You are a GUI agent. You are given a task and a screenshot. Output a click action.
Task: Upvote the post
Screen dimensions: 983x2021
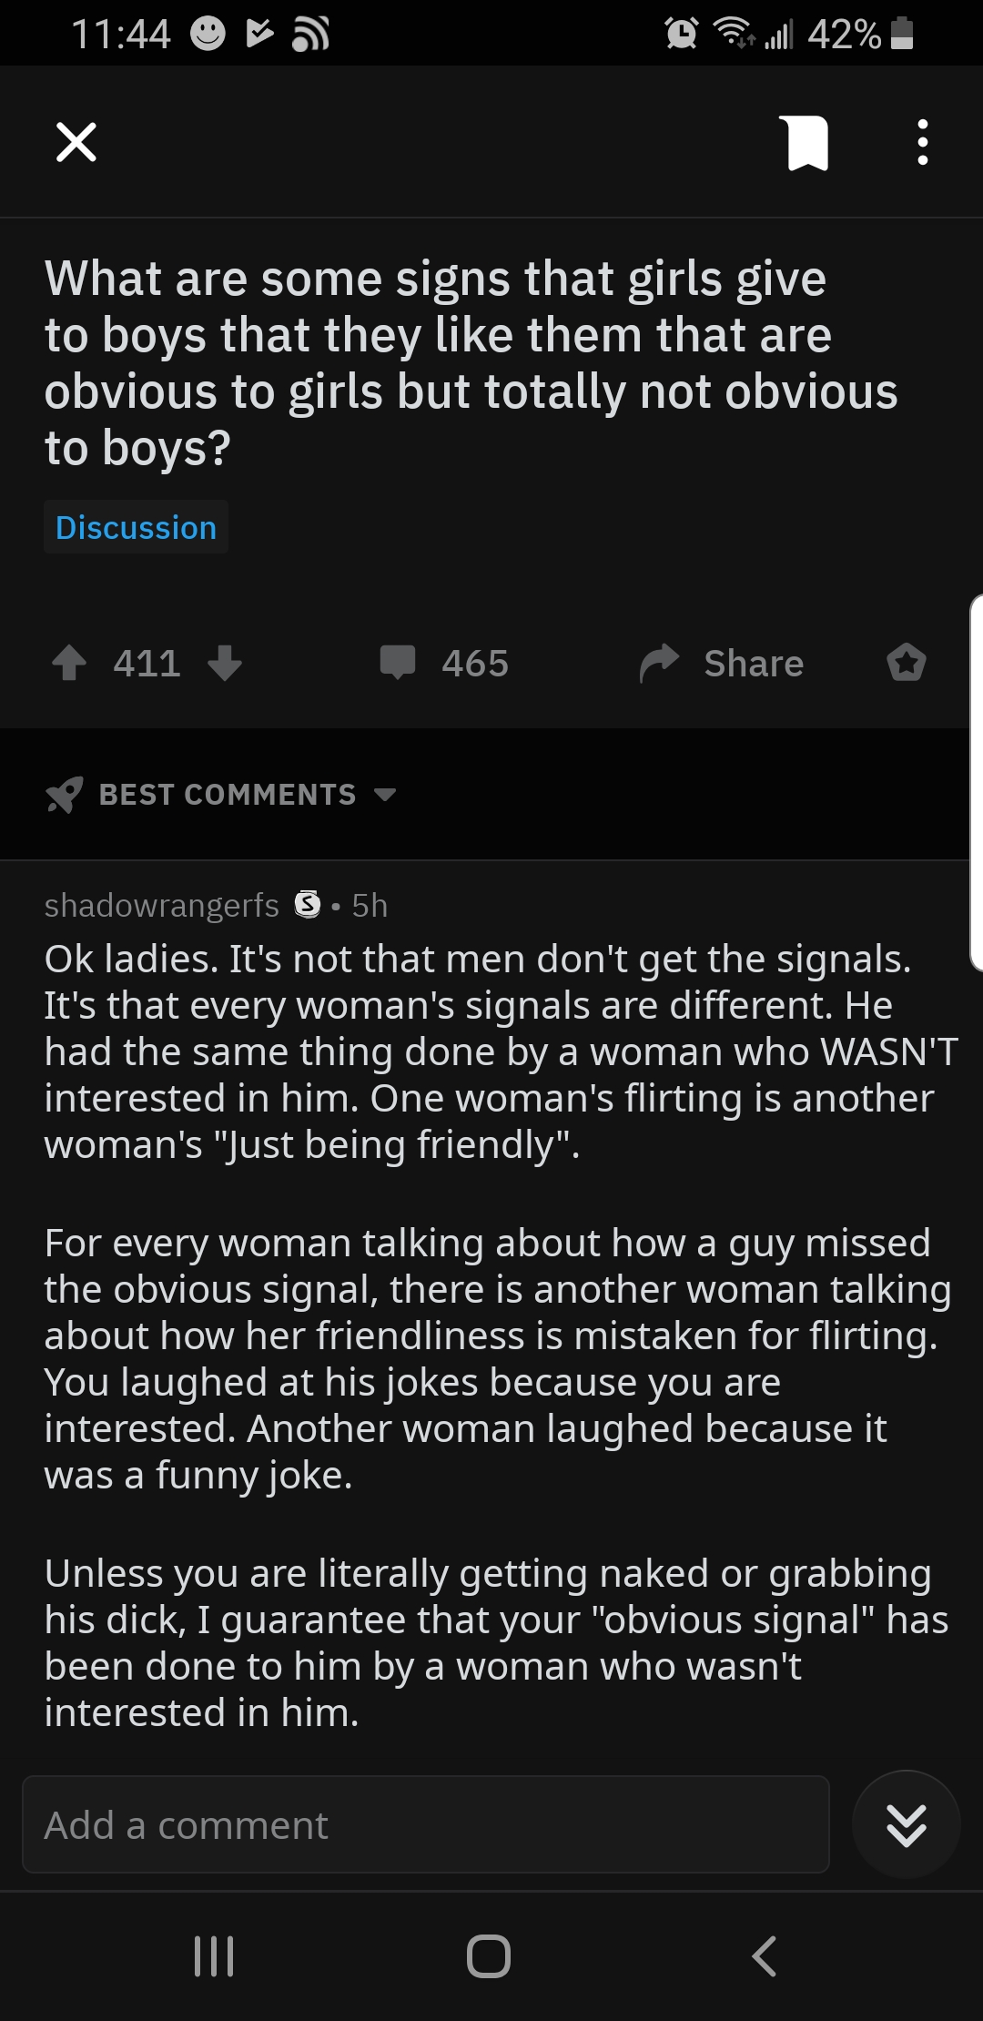pyautogui.click(x=69, y=663)
